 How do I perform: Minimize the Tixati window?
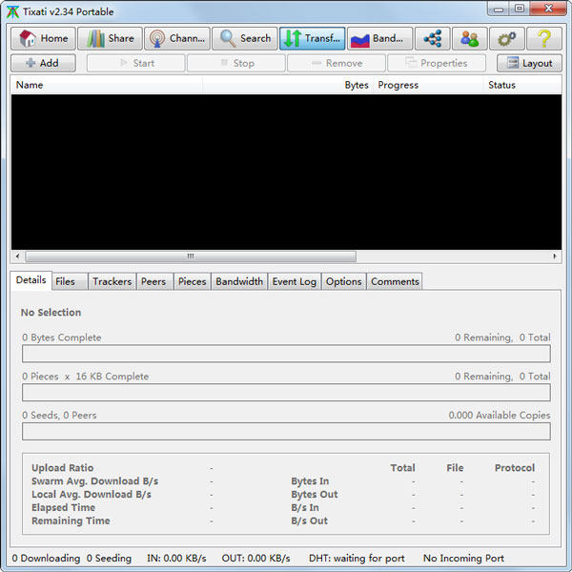pos(499,9)
